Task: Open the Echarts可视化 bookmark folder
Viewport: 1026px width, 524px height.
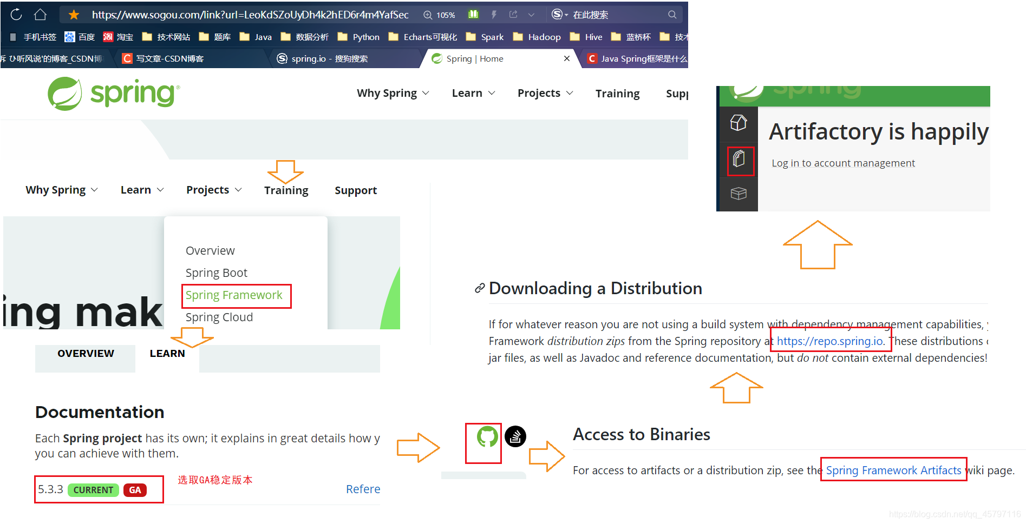Action: click(x=423, y=37)
